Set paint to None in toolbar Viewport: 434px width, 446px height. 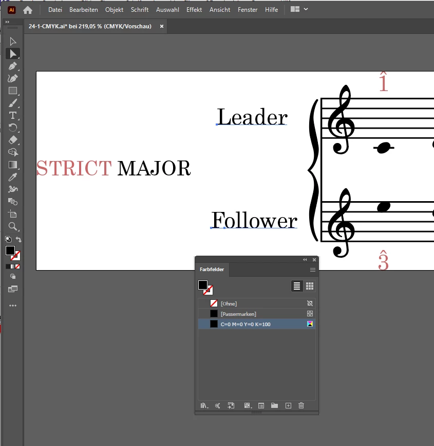[17, 266]
